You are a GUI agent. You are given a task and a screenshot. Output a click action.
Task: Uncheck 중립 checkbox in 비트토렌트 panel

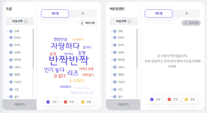186,99
